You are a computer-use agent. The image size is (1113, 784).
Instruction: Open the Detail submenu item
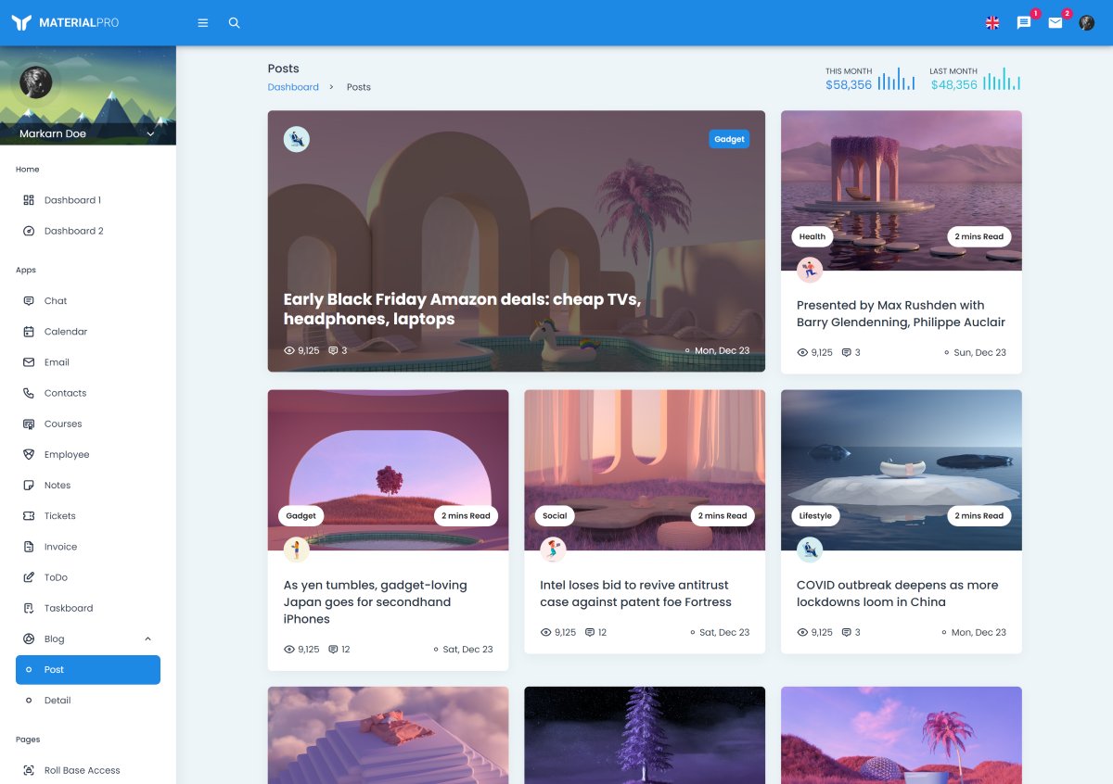click(58, 701)
